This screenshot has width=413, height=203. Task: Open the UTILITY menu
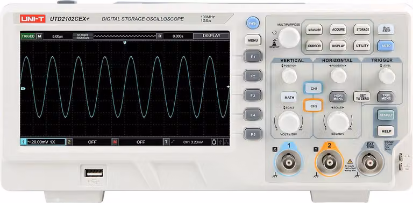pyautogui.click(x=362, y=46)
